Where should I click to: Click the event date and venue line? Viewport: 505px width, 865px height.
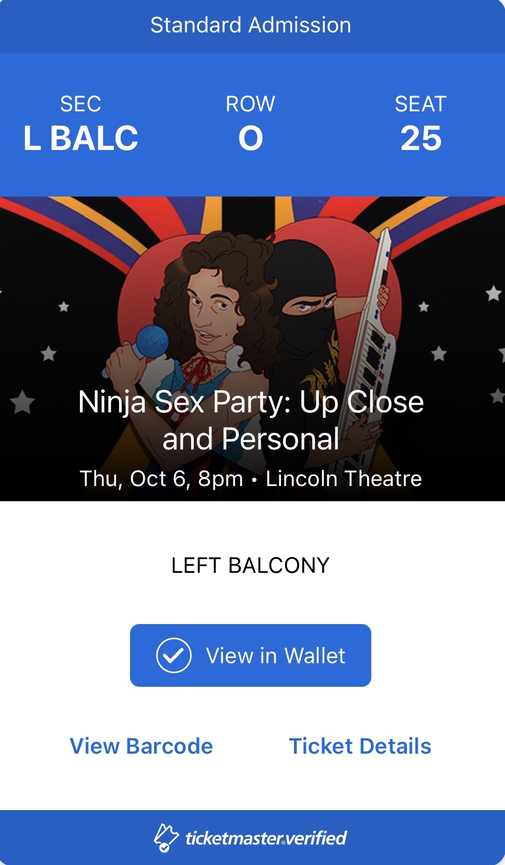(251, 478)
